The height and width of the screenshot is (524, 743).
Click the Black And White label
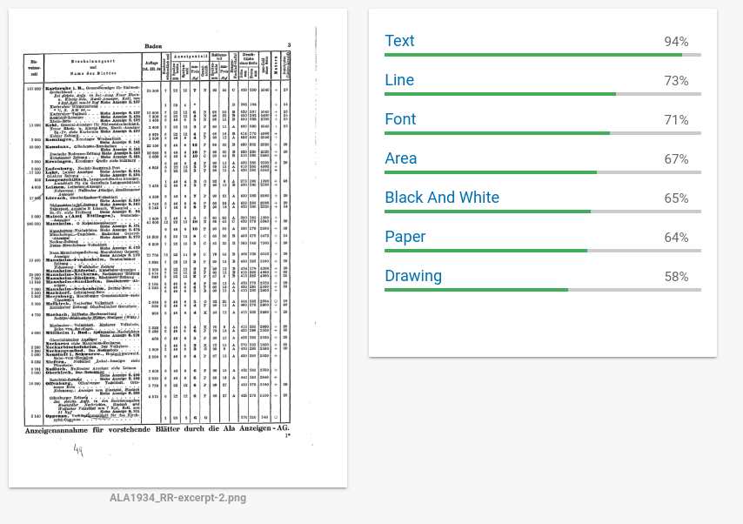point(442,198)
